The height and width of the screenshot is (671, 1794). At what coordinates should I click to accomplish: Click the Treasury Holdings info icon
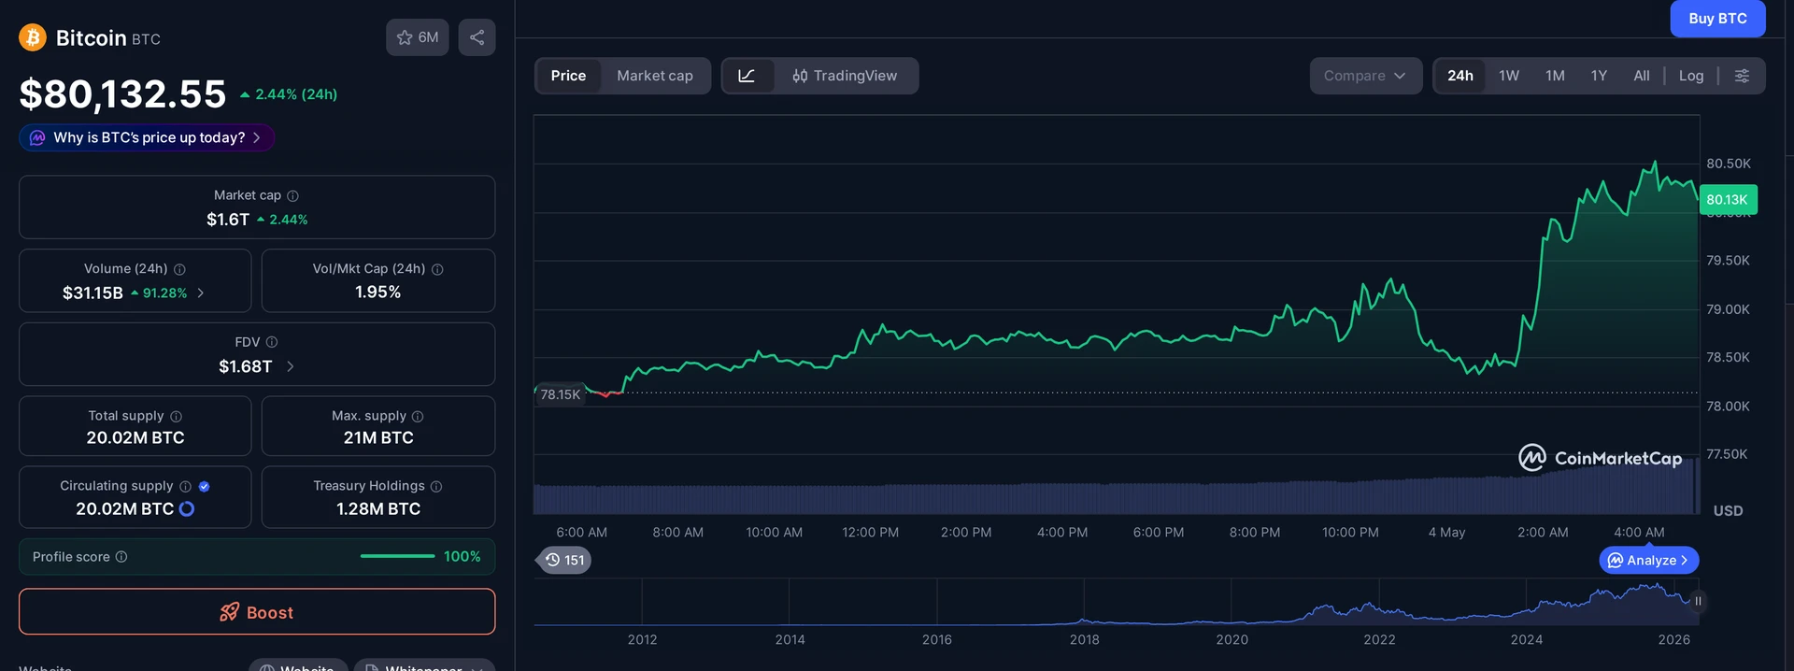point(436,486)
